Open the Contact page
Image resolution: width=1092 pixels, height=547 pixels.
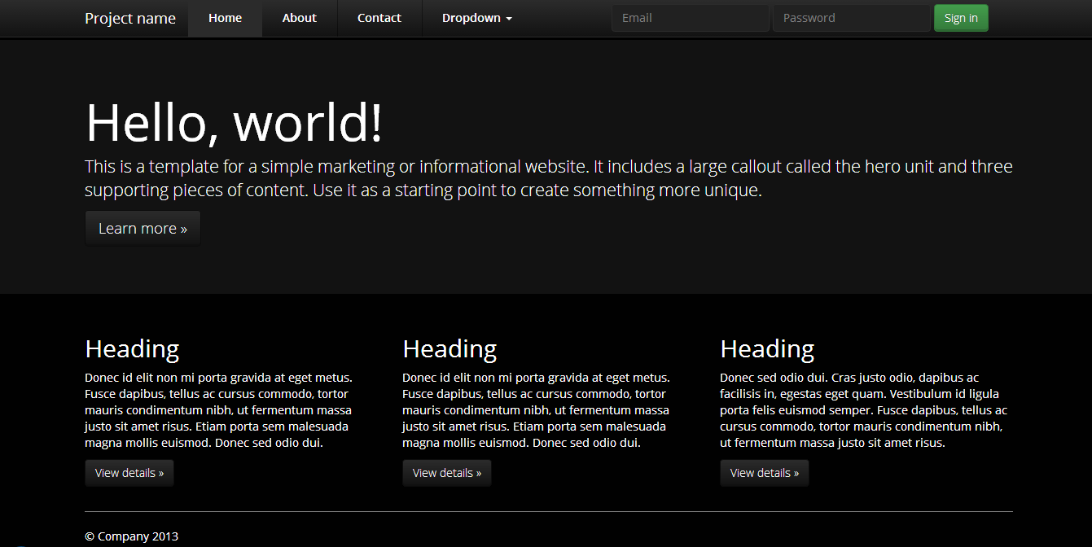coord(379,17)
